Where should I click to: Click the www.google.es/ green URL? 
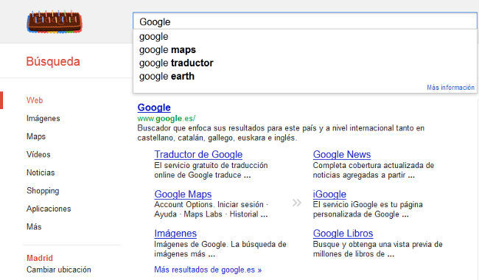click(x=167, y=118)
